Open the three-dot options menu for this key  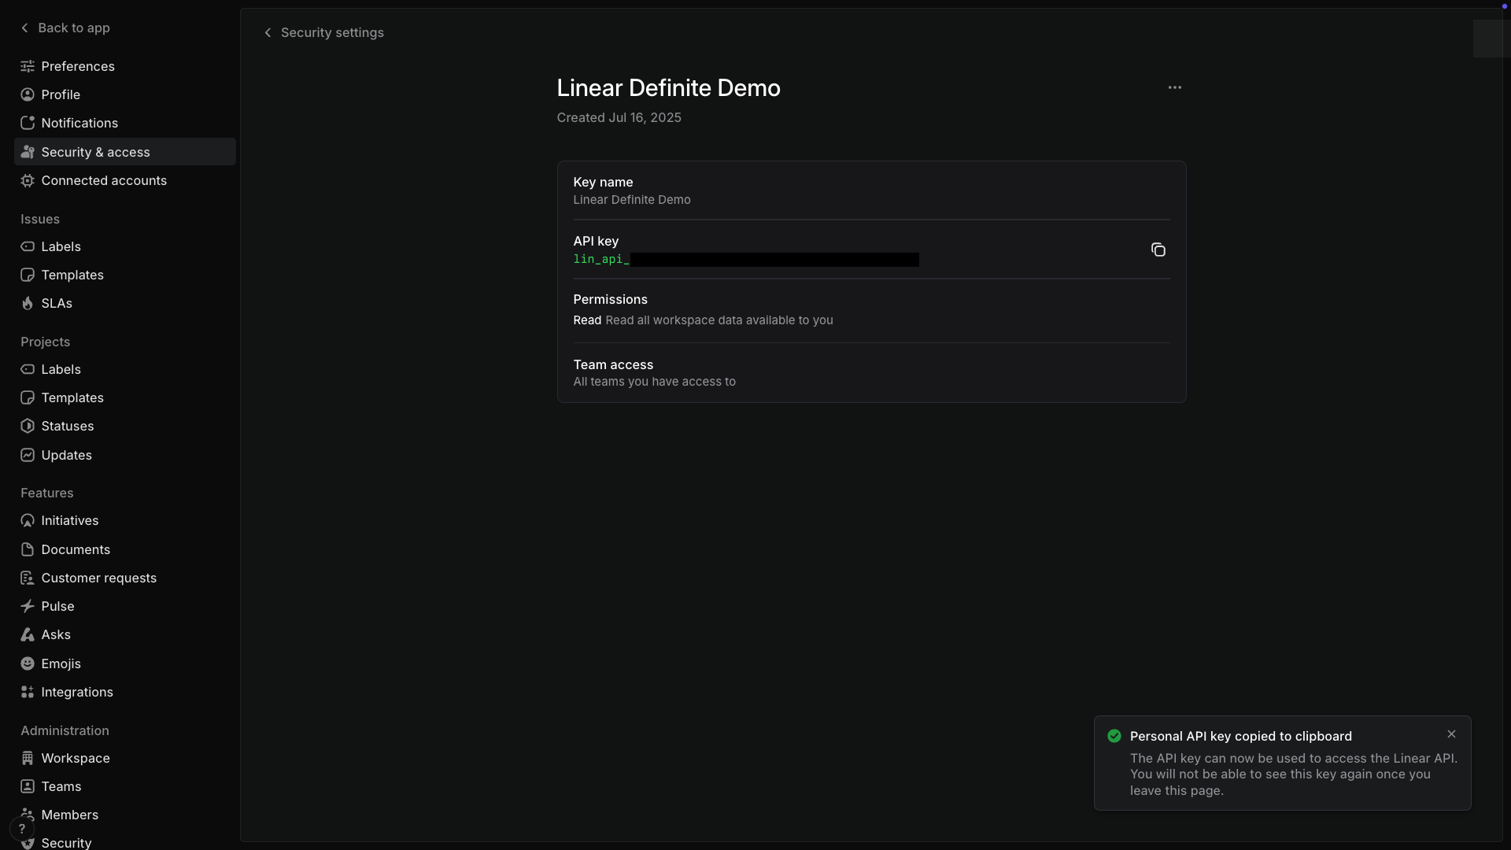click(1174, 87)
